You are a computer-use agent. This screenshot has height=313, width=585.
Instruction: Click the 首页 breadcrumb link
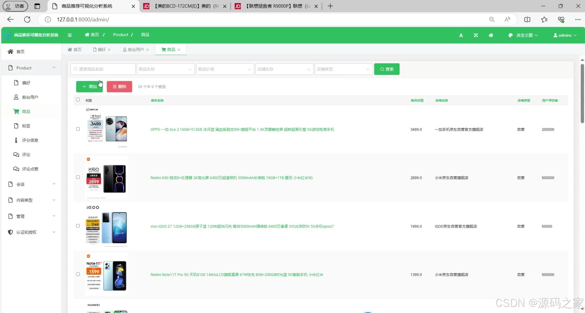(x=92, y=35)
